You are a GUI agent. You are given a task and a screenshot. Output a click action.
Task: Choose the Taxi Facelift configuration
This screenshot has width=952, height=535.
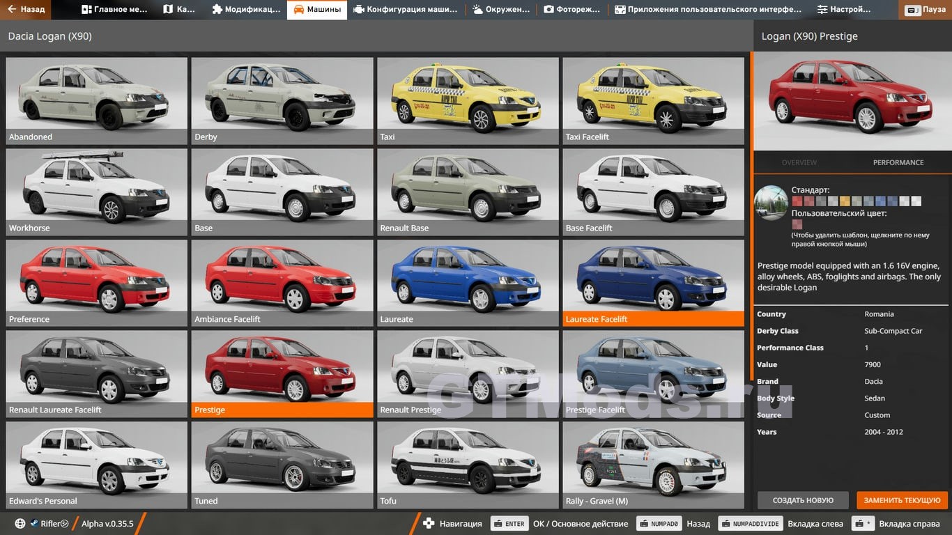[653, 100]
